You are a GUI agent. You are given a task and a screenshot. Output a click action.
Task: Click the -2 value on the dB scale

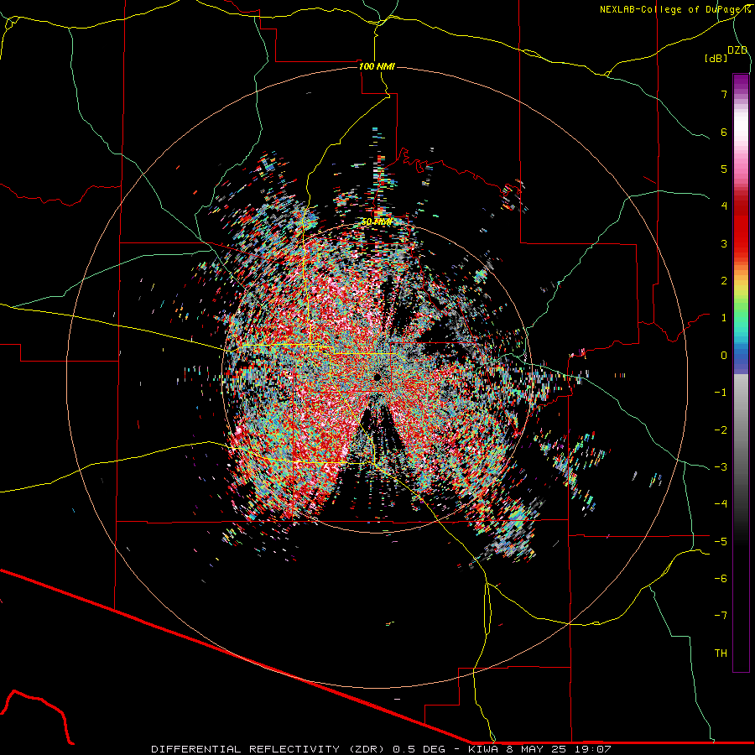click(x=721, y=430)
